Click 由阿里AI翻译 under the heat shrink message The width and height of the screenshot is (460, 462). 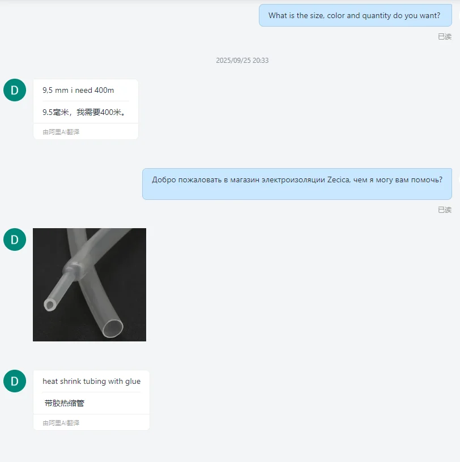pyautogui.click(x=61, y=423)
